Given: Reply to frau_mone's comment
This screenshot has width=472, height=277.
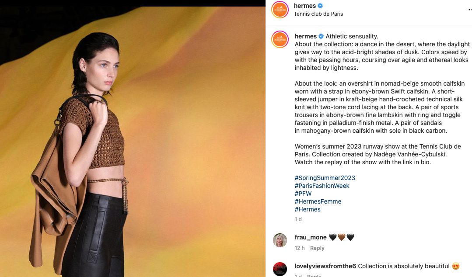Looking at the screenshot, I should (x=317, y=248).
